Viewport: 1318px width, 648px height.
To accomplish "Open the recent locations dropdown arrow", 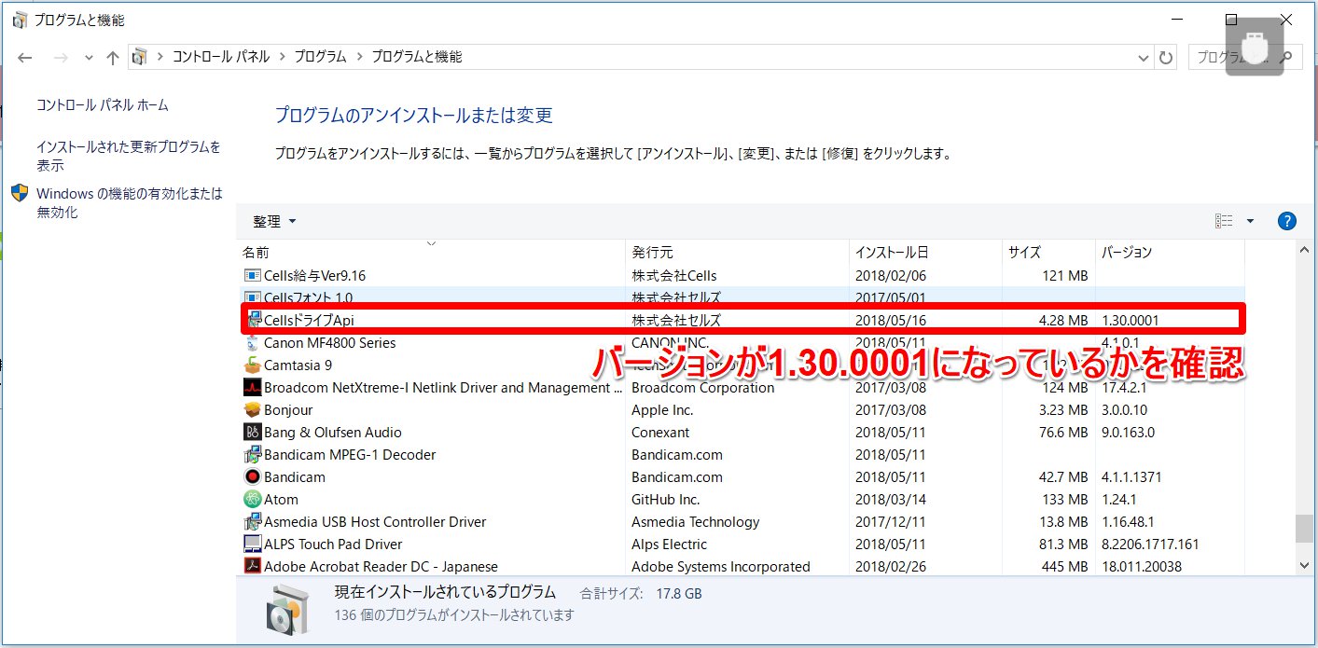I will pos(89,58).
